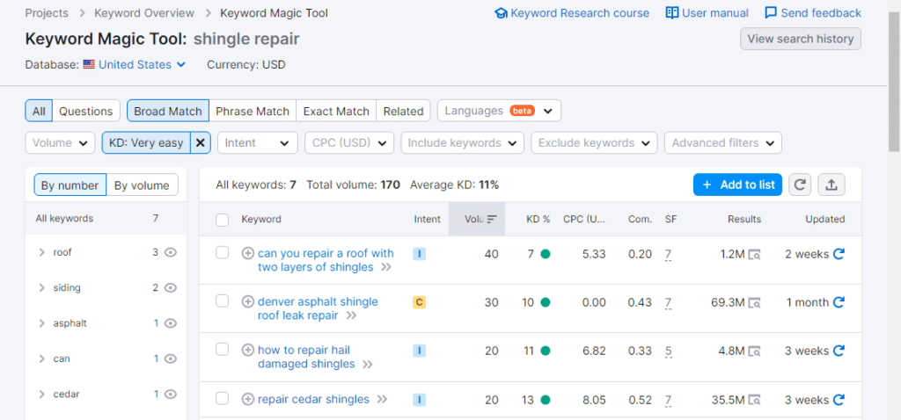Click Add to list button
Image resolution: width=901 pixels, height=420 pixels.
pos(737,185)
